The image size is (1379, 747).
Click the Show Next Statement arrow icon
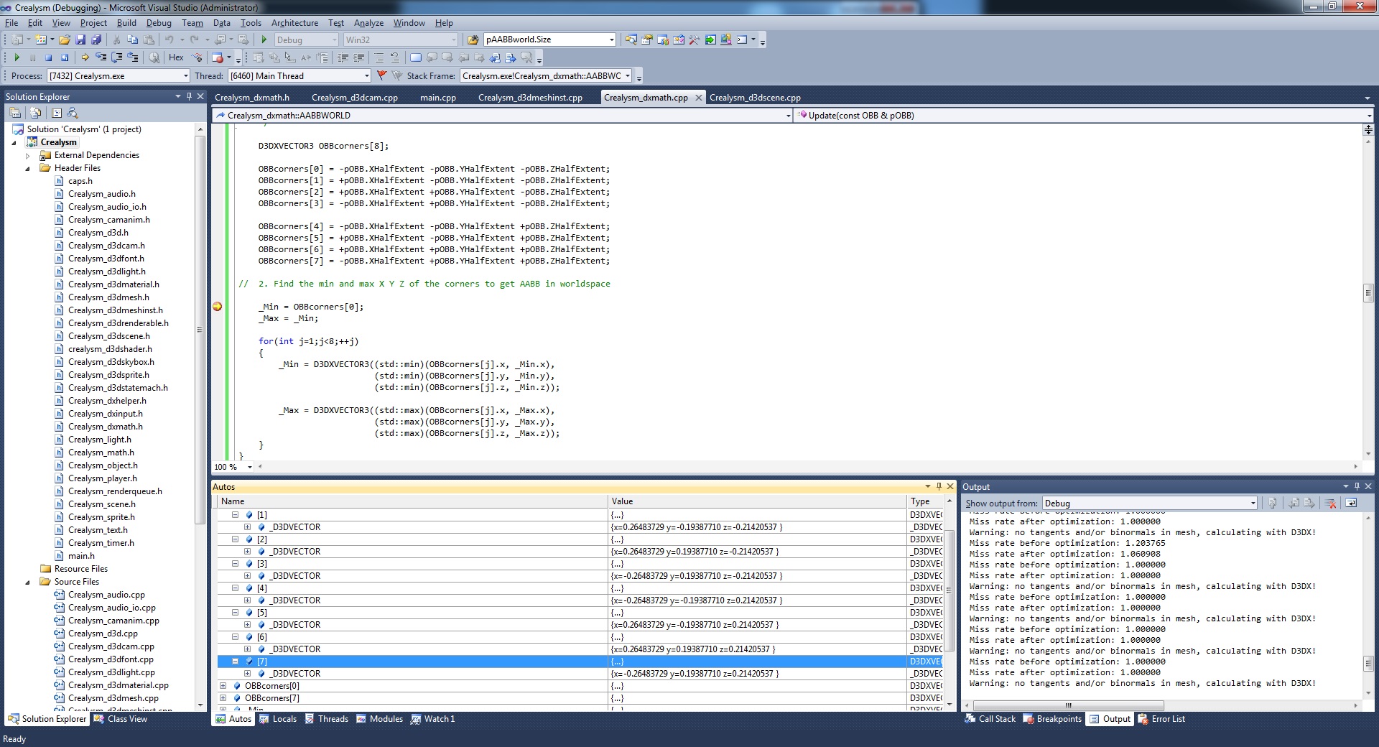coord(85,57)
